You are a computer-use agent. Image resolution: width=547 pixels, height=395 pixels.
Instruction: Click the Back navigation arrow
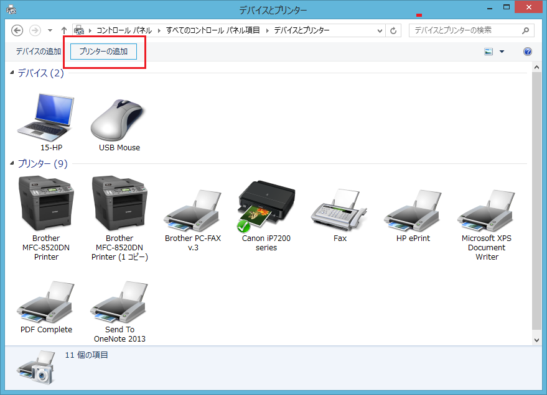click(17, 30)
